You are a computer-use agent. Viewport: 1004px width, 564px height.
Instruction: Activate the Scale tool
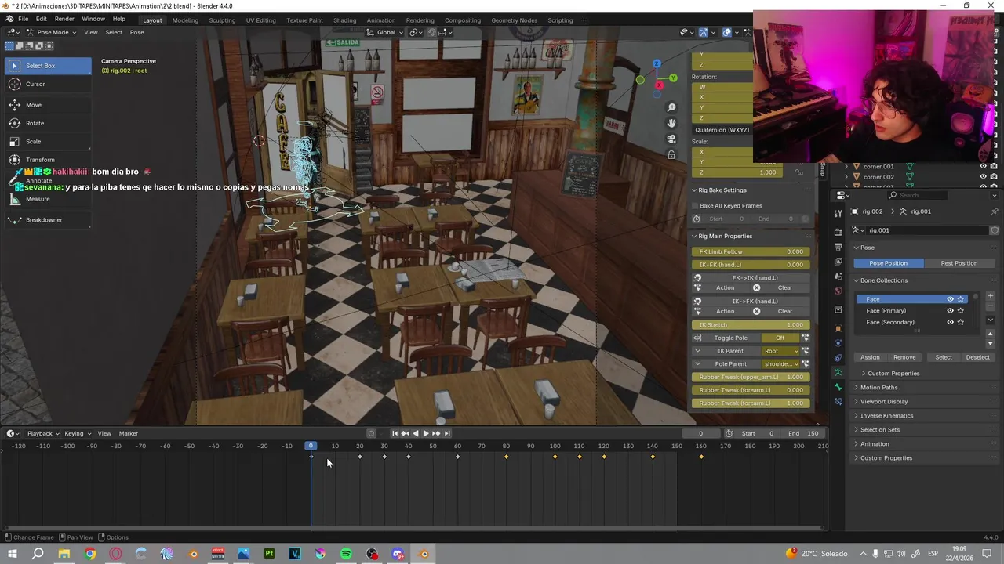47,142
